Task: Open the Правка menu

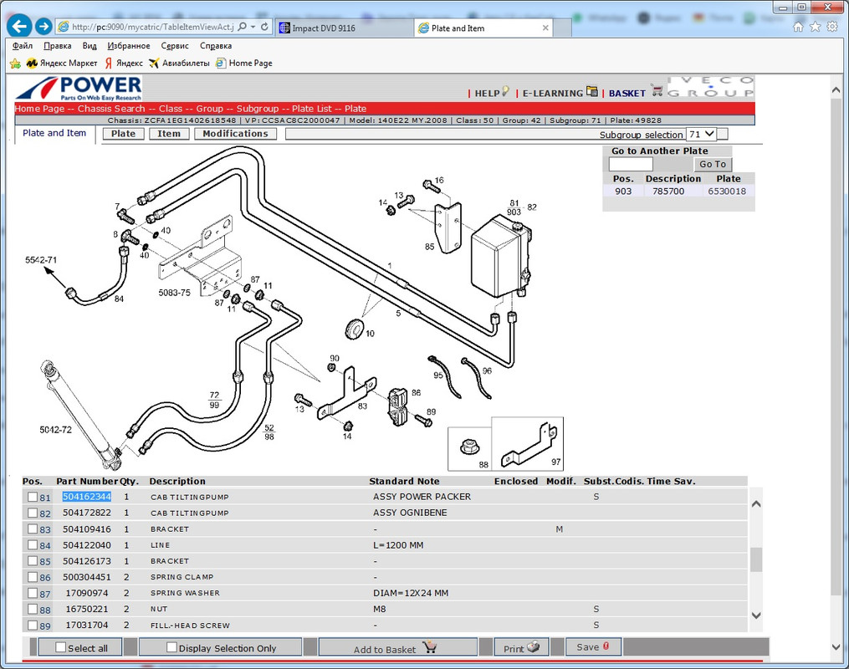Action: click(58, 46)
